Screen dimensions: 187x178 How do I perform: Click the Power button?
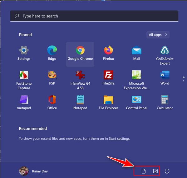click(x=167, y=171)
